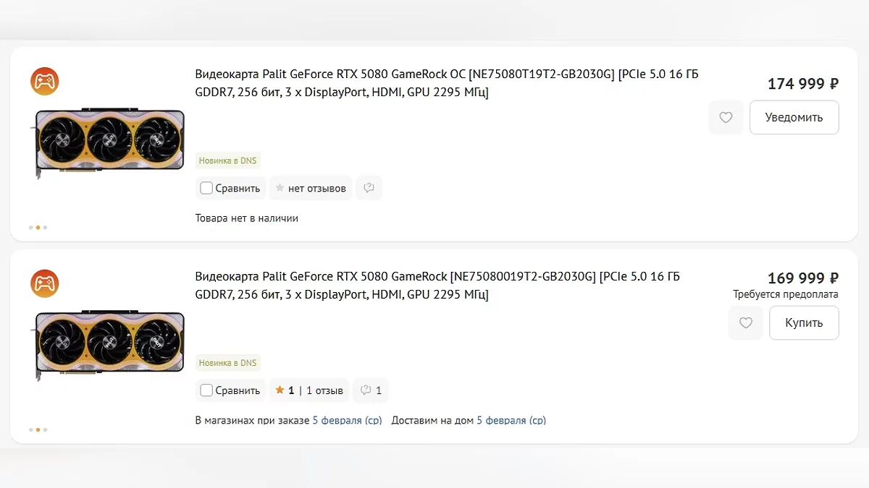
Task: Click 'Новинка в DNS' badge on the second card
Action: click(227, 363)
